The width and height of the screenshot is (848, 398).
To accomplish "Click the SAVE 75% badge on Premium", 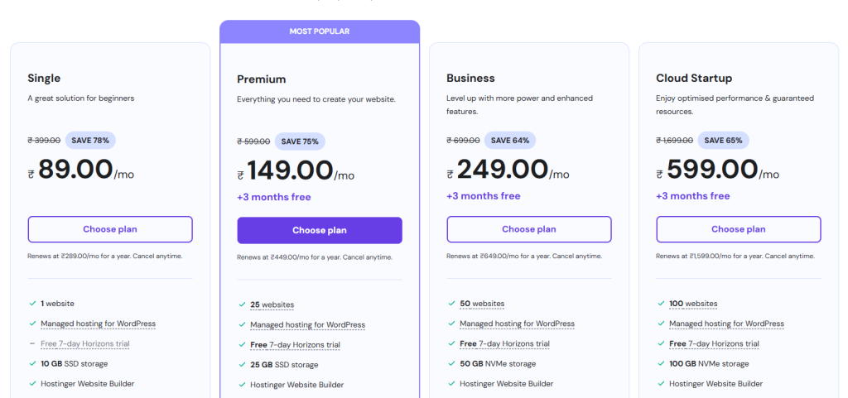I will 300,141.
